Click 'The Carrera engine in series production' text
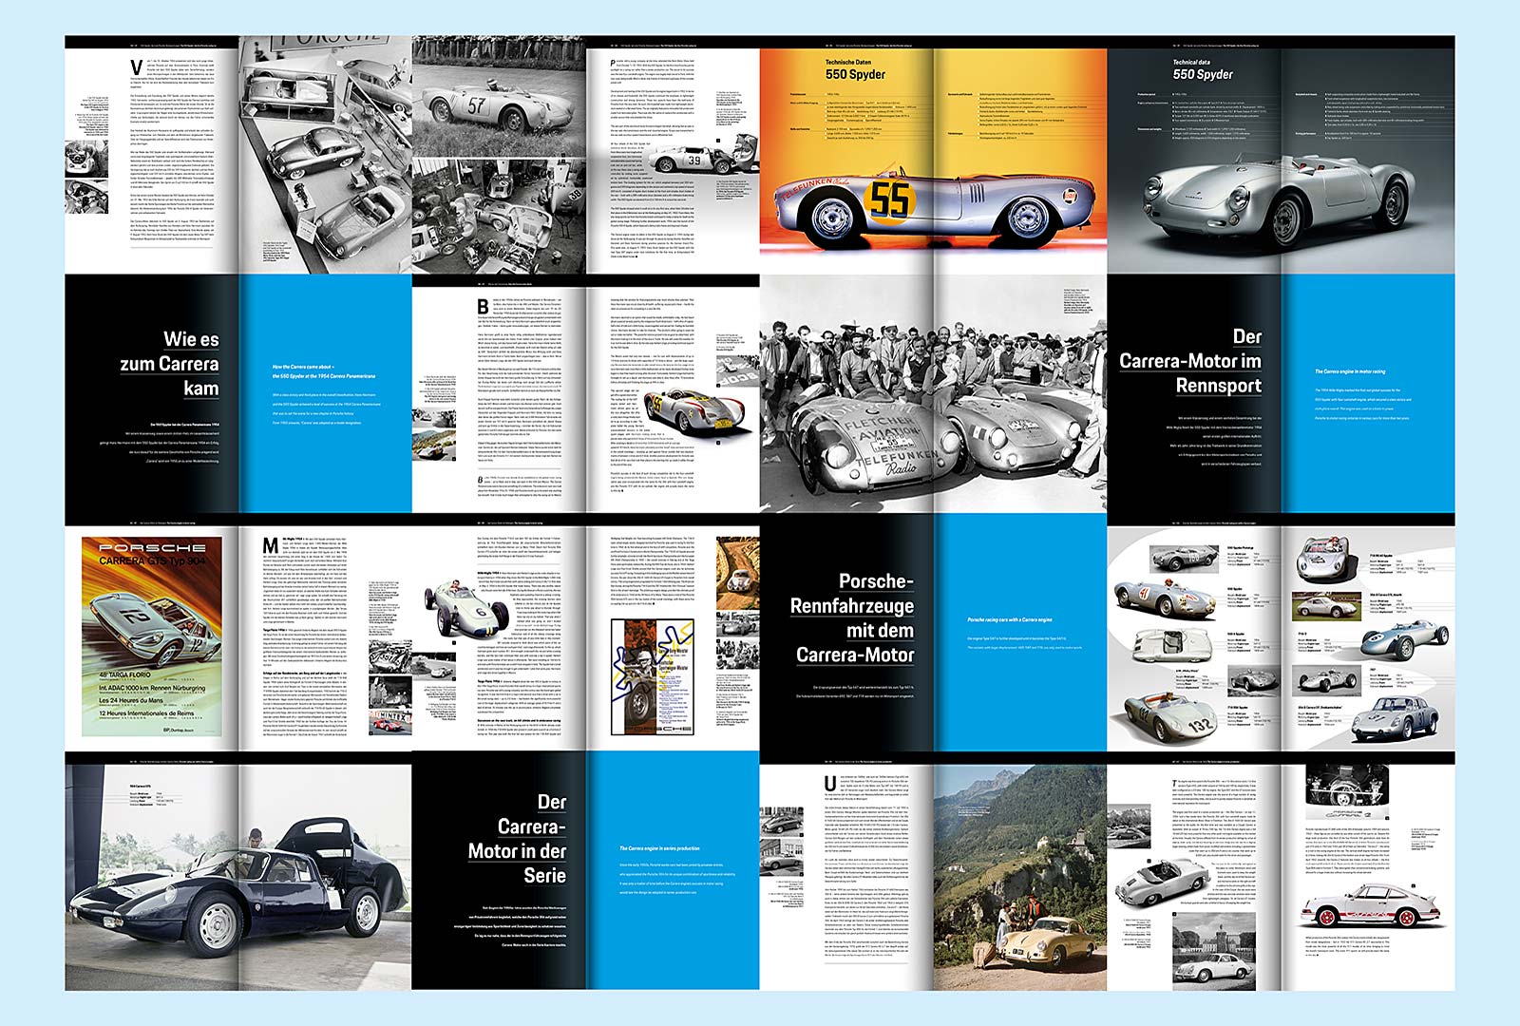The image size is (1520, 1026). tap(659, 848)
